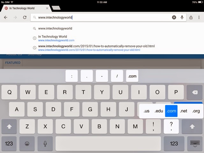Tap the question mark and period key
This screenshot has height=153, width=204.
pos(171,127)
